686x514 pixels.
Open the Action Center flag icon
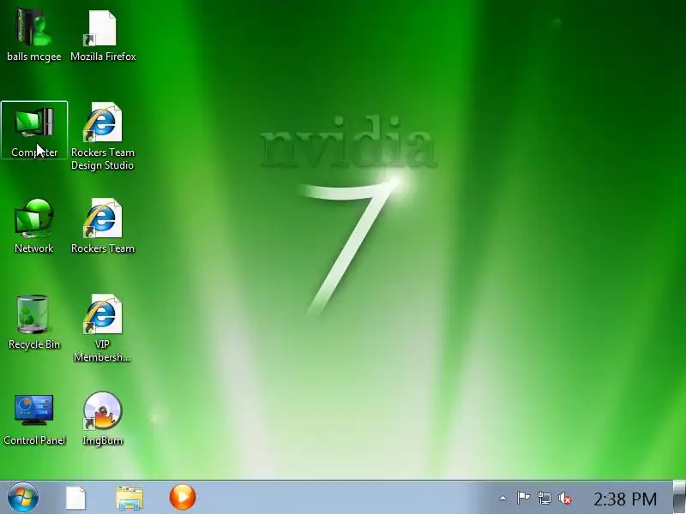coord(523,498)
